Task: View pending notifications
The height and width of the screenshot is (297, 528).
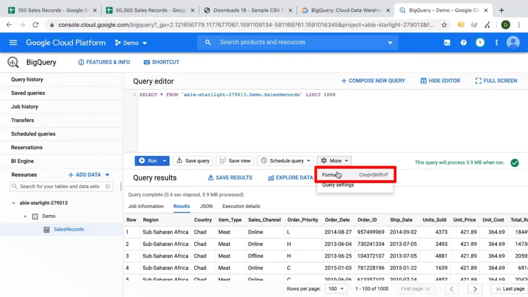Action: click(x=480, y=42)
